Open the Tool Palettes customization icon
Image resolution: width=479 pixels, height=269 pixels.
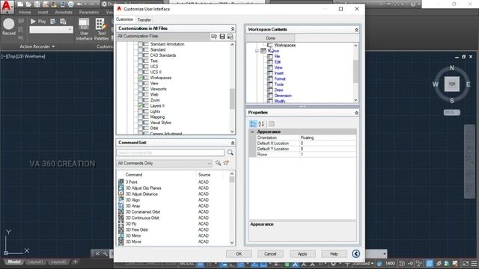click(101, 29)
